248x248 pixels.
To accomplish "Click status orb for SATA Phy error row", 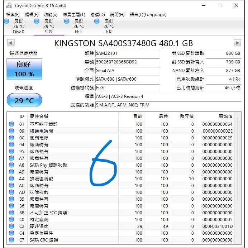I will point(11,165).
